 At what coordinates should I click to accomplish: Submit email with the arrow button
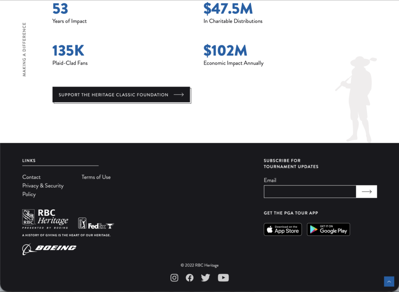click(x=366, y=192)
